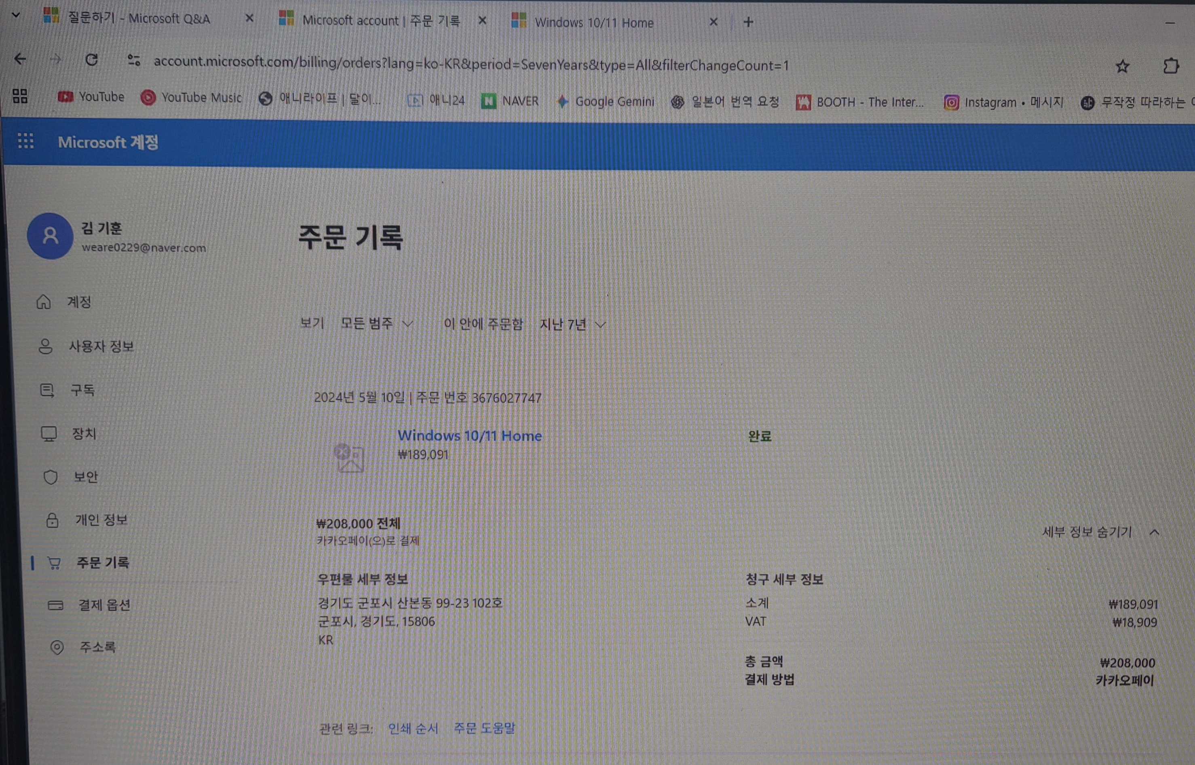Open the YouTube Music bookmark
Image resolution: width=1195 pixels, height=765 pixels.
(x=191, y=98)
